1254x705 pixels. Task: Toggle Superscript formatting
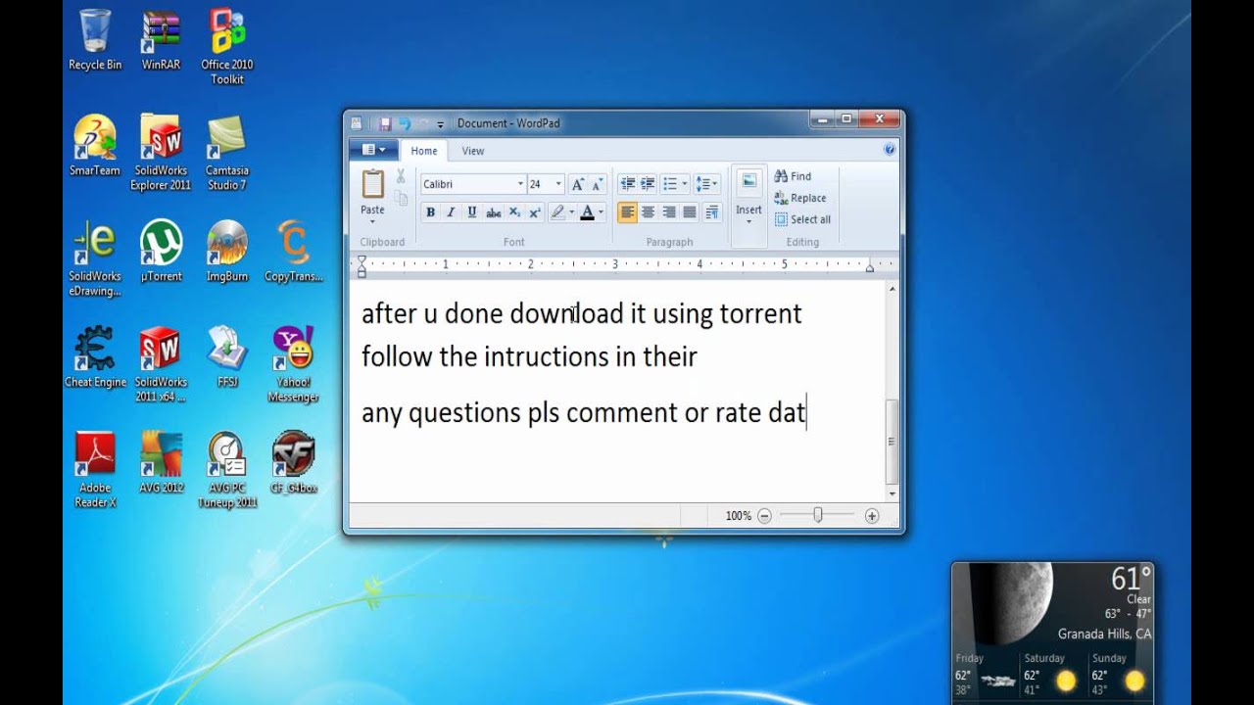[535, 212]
